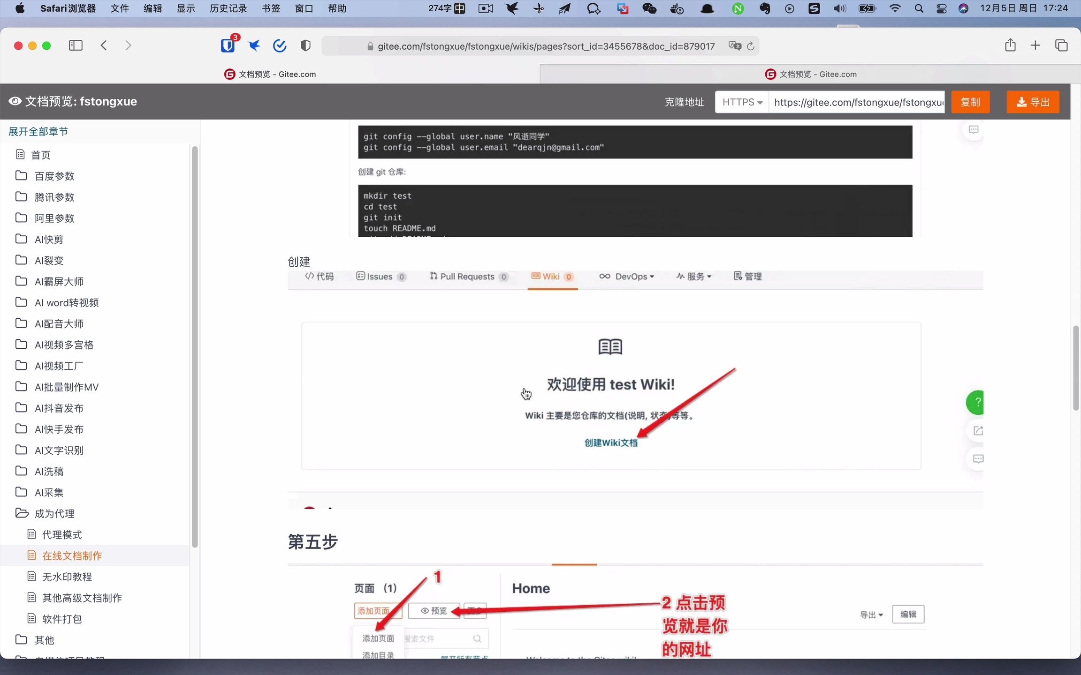Open Spotlight search icon
Screen dimensions: 1081x675
point(919,8)
